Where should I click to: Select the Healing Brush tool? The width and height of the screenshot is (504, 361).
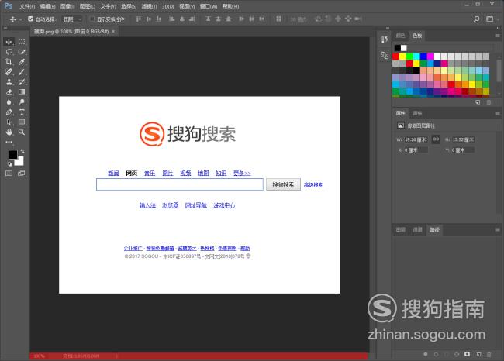point(9,72)
